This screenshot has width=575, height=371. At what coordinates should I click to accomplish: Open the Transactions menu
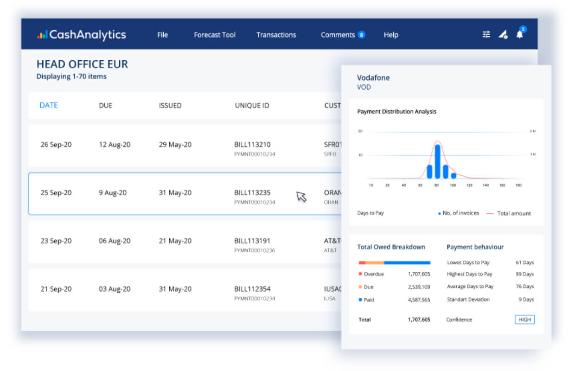(x=276, y=35)
